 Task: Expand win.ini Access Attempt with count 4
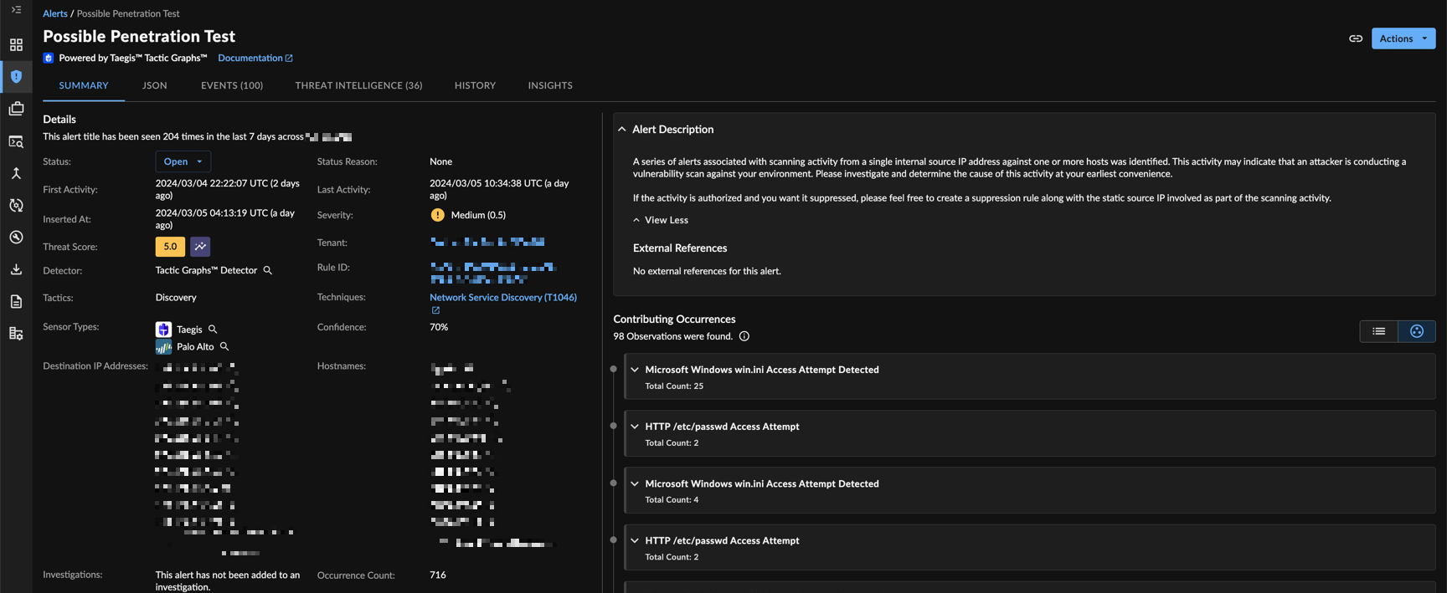tap(635, 483)
